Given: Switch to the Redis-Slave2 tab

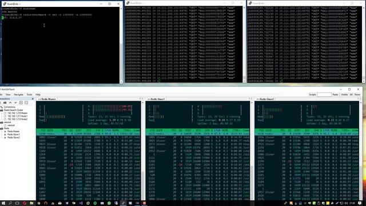Looking at the screenshot, I should point(265,99).
